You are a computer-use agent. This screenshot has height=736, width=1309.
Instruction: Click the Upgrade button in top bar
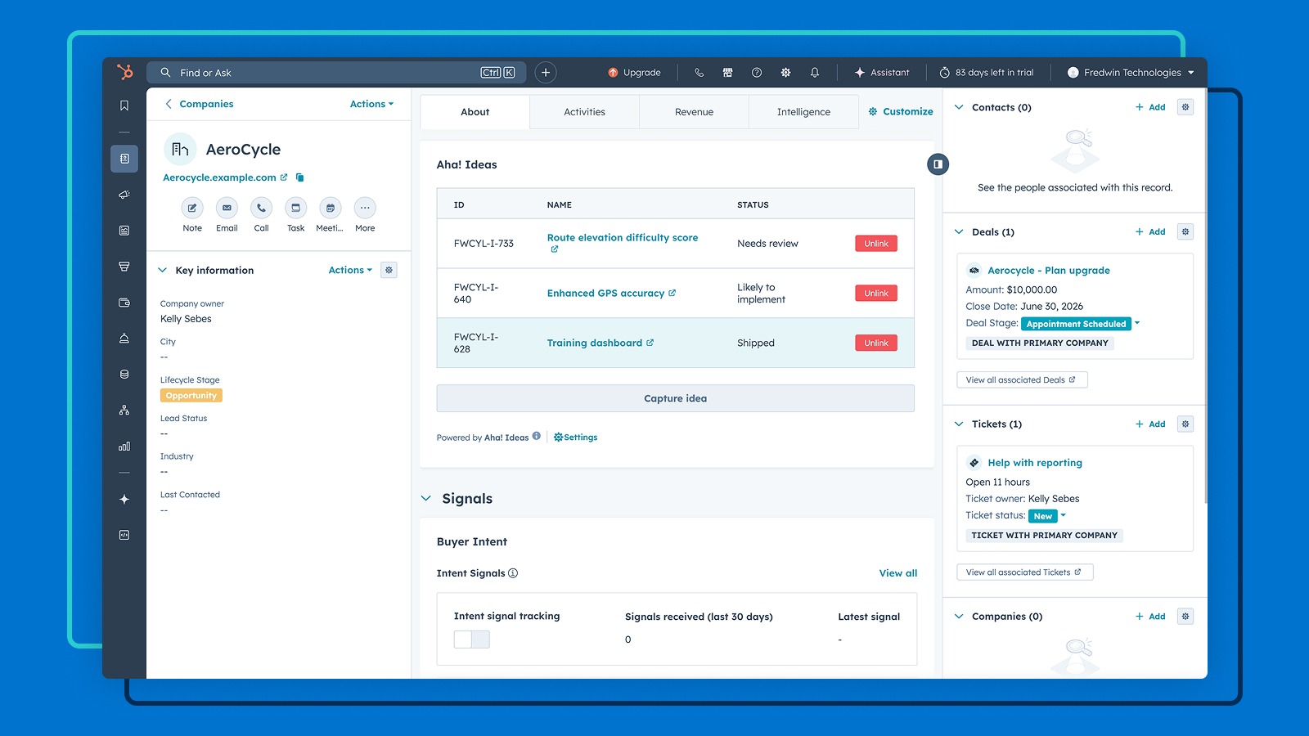pos(634,73)
